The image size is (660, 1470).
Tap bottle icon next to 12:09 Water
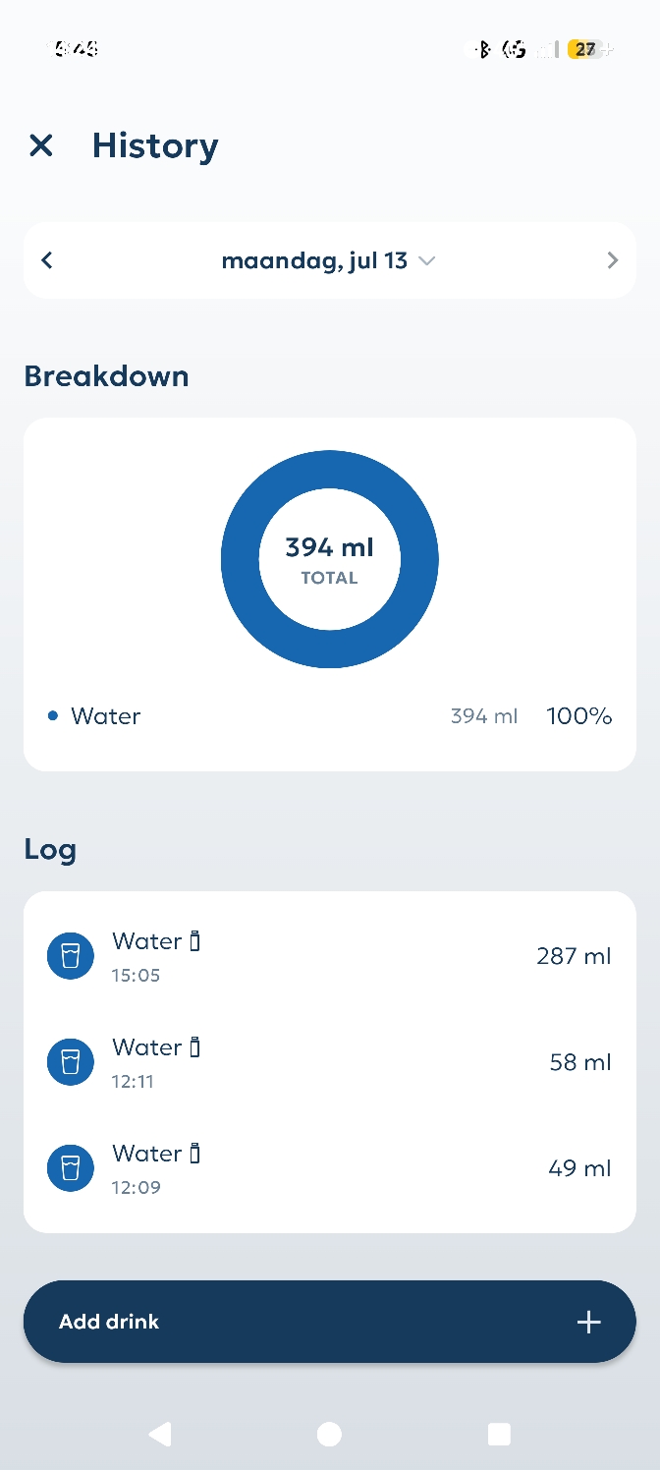point(194,1154)
